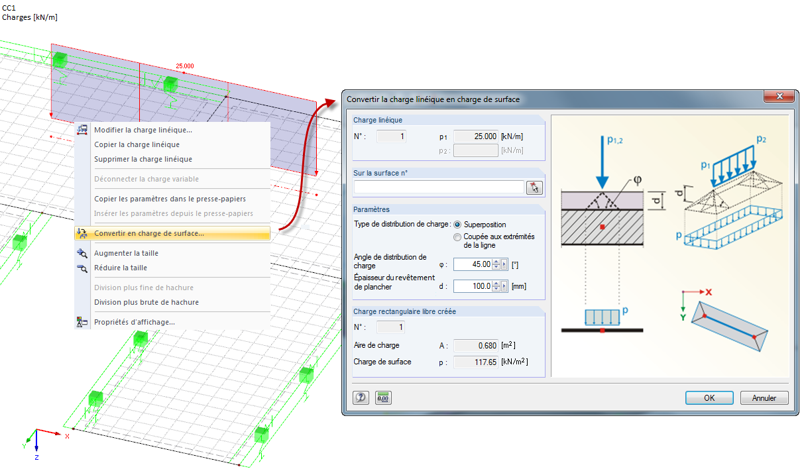Viewport: 810px width, 473px height.
Task: Decrease the d thickness using the stepper
Action: [495, 289]
